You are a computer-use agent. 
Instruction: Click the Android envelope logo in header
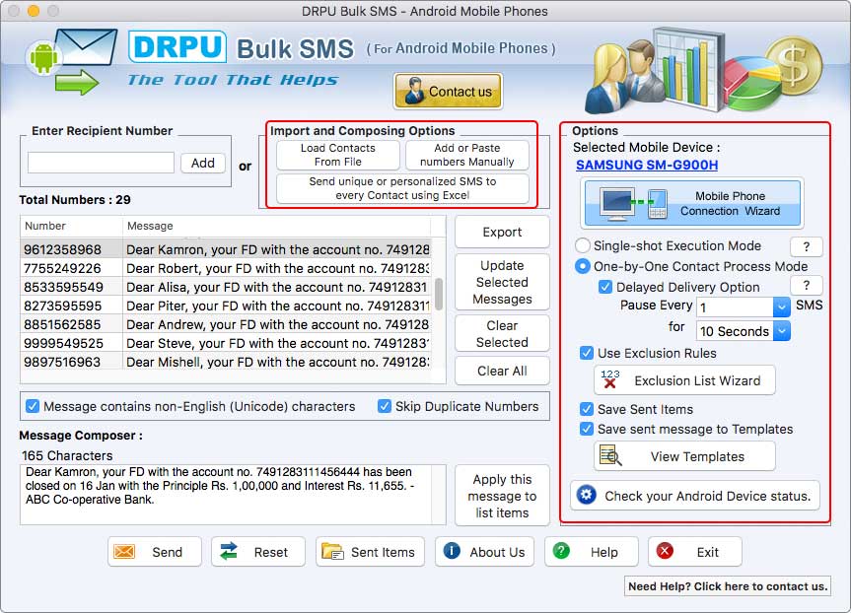pos(71,61)
